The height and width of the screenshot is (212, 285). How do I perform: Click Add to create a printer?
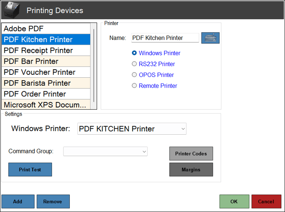pos(18,201)
